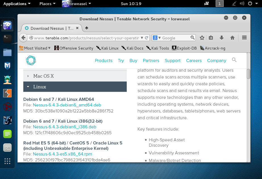Go back to the previous page
The image size is (262, 179).
(23, 38)
